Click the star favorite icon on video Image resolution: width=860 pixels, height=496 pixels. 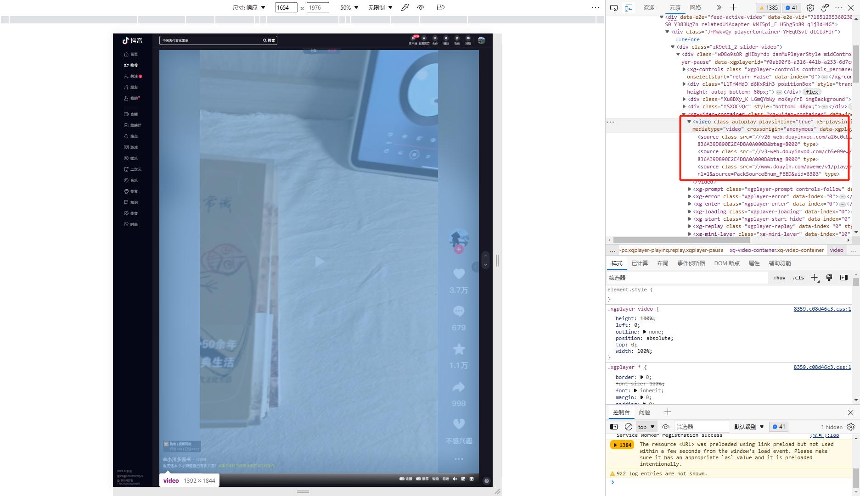(x=459, y=350)
